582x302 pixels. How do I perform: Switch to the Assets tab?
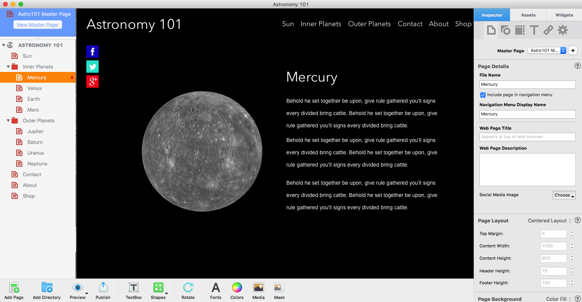coord(528,15)
